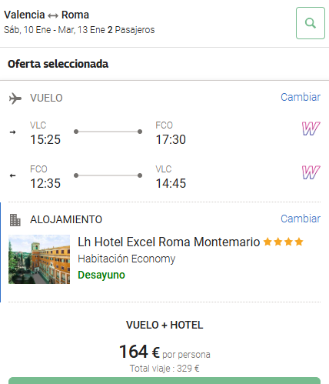Click the return left arrow icon
The height and width of the screenshot is (384, 329).
click(12, 175)
